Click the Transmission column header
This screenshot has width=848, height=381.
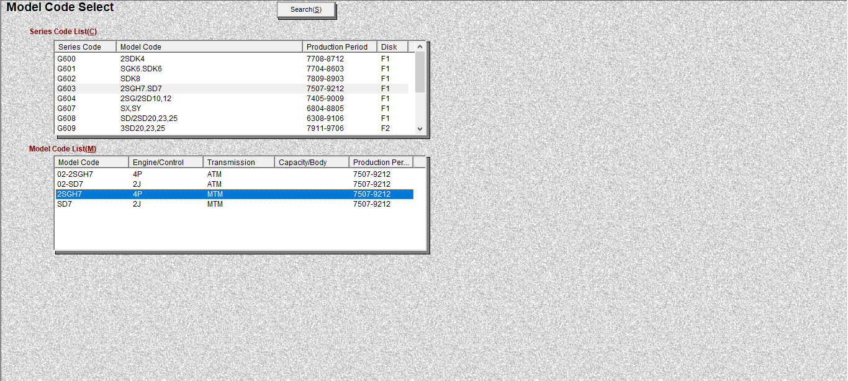[238, 163]
